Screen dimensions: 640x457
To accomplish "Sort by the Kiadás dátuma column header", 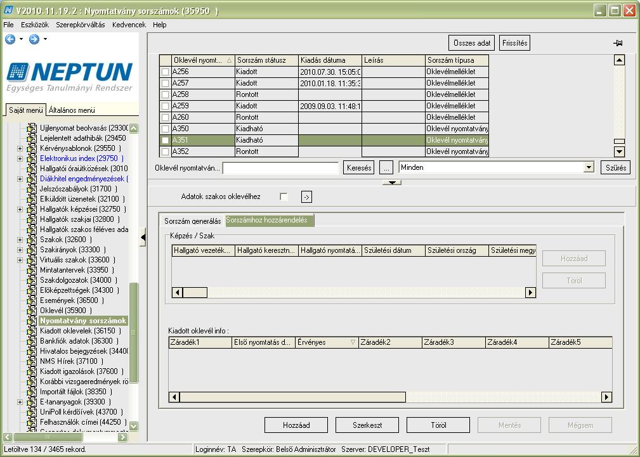I will tap(330, 60).
